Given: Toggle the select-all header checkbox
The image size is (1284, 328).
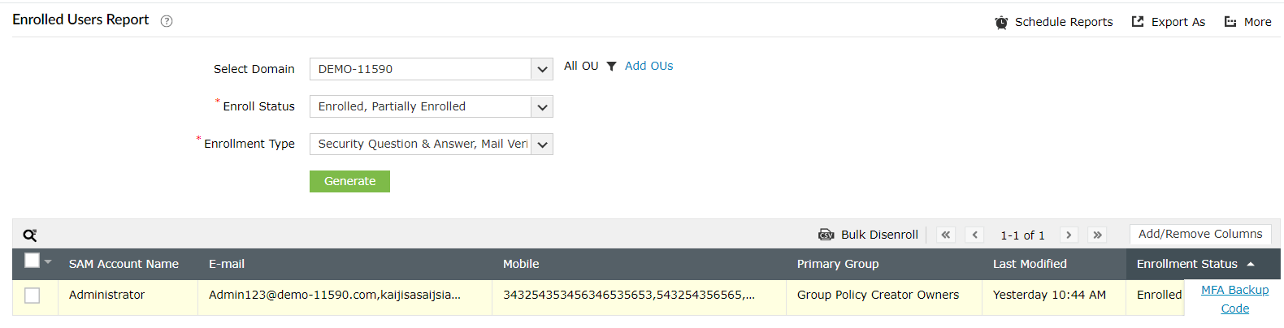Looking at the screenshot, I should pyautogui.click(x=33, y=261).
